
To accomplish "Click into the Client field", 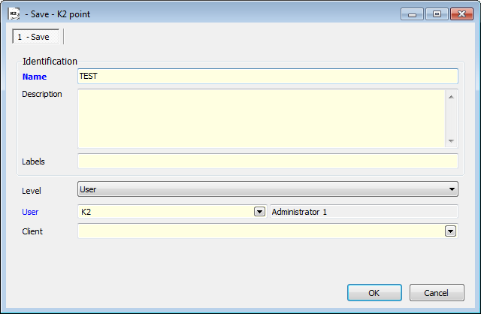I will pyautogui.click(x=262, y=231).
